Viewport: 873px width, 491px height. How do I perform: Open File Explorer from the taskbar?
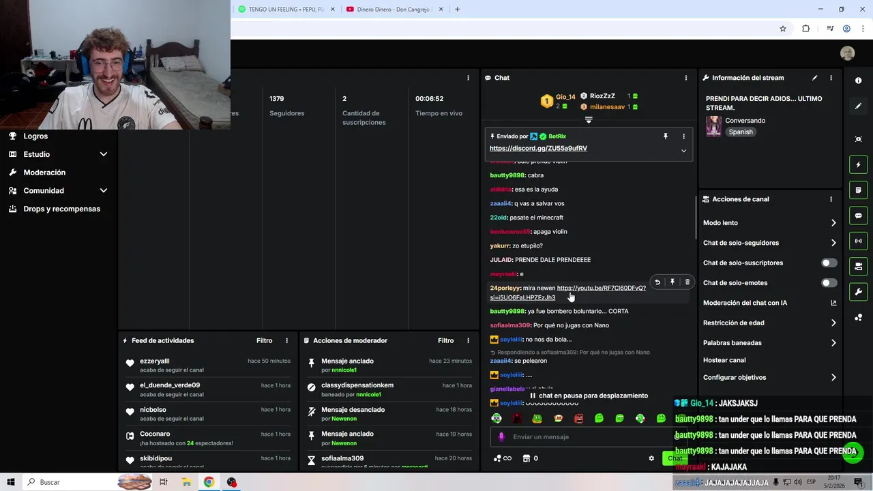pos(186,482)
